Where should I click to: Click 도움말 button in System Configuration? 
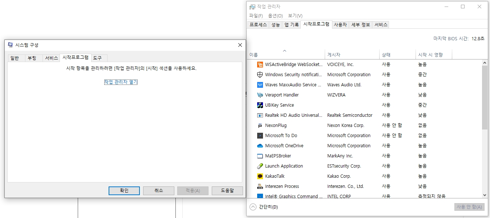[x=227, y=191]
